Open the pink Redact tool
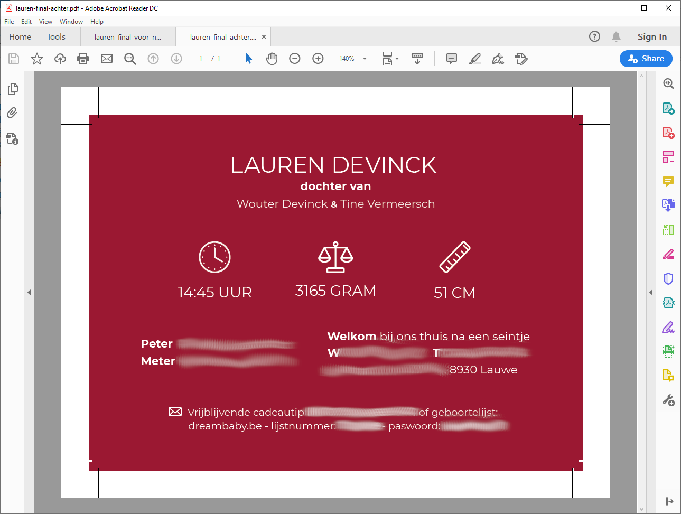 (668, 254)
